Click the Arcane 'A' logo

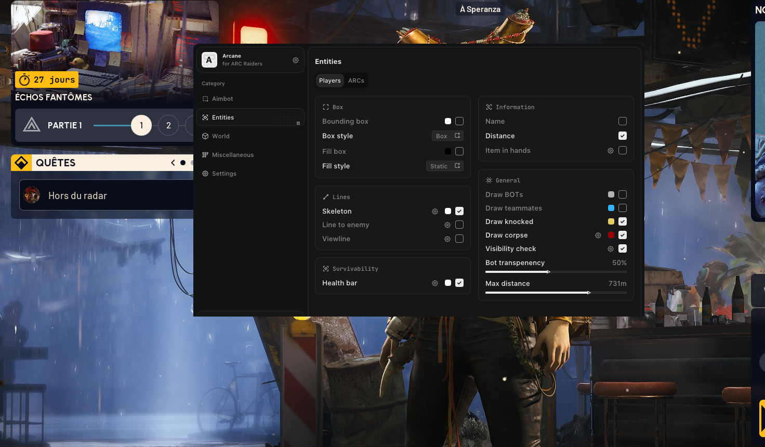209,60
